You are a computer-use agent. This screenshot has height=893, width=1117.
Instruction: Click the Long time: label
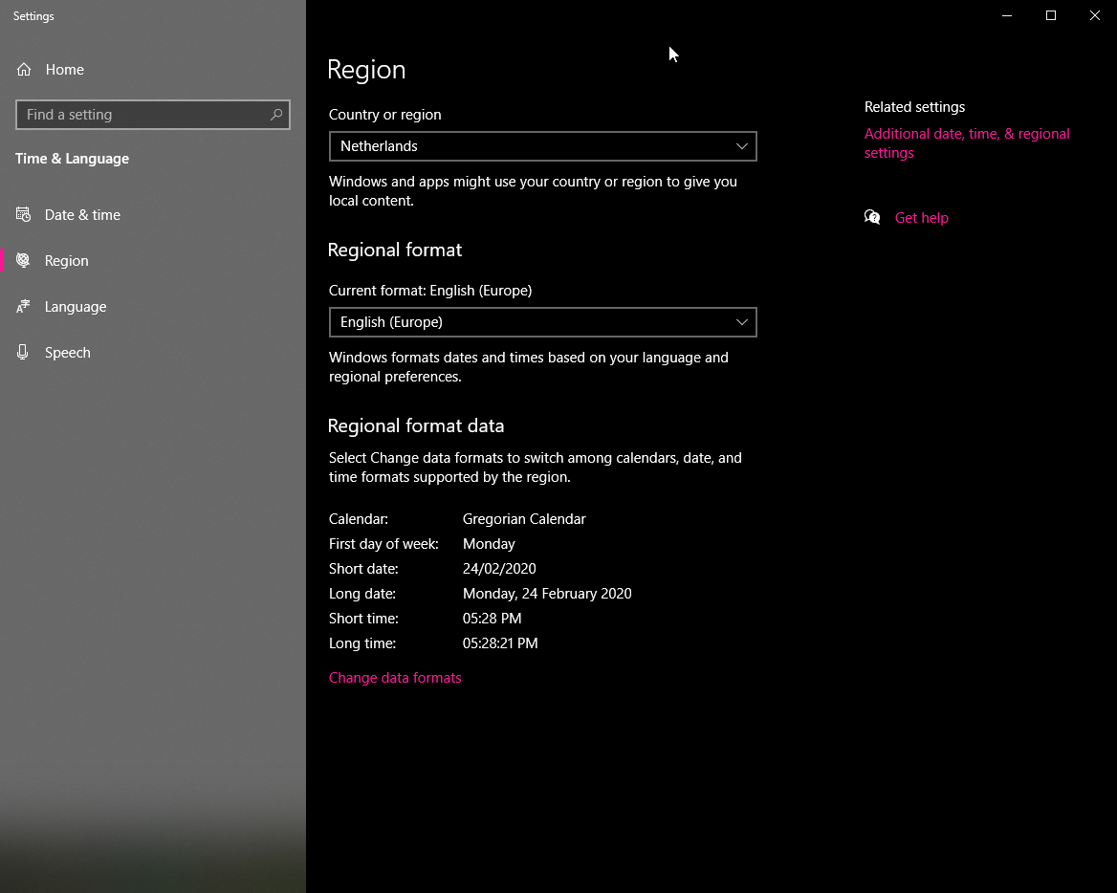[361, 643]
